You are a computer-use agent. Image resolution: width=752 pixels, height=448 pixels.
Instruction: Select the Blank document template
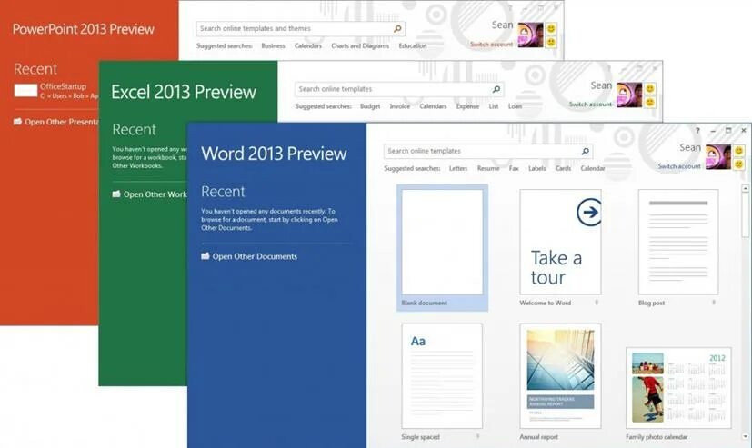pos(442,248)
